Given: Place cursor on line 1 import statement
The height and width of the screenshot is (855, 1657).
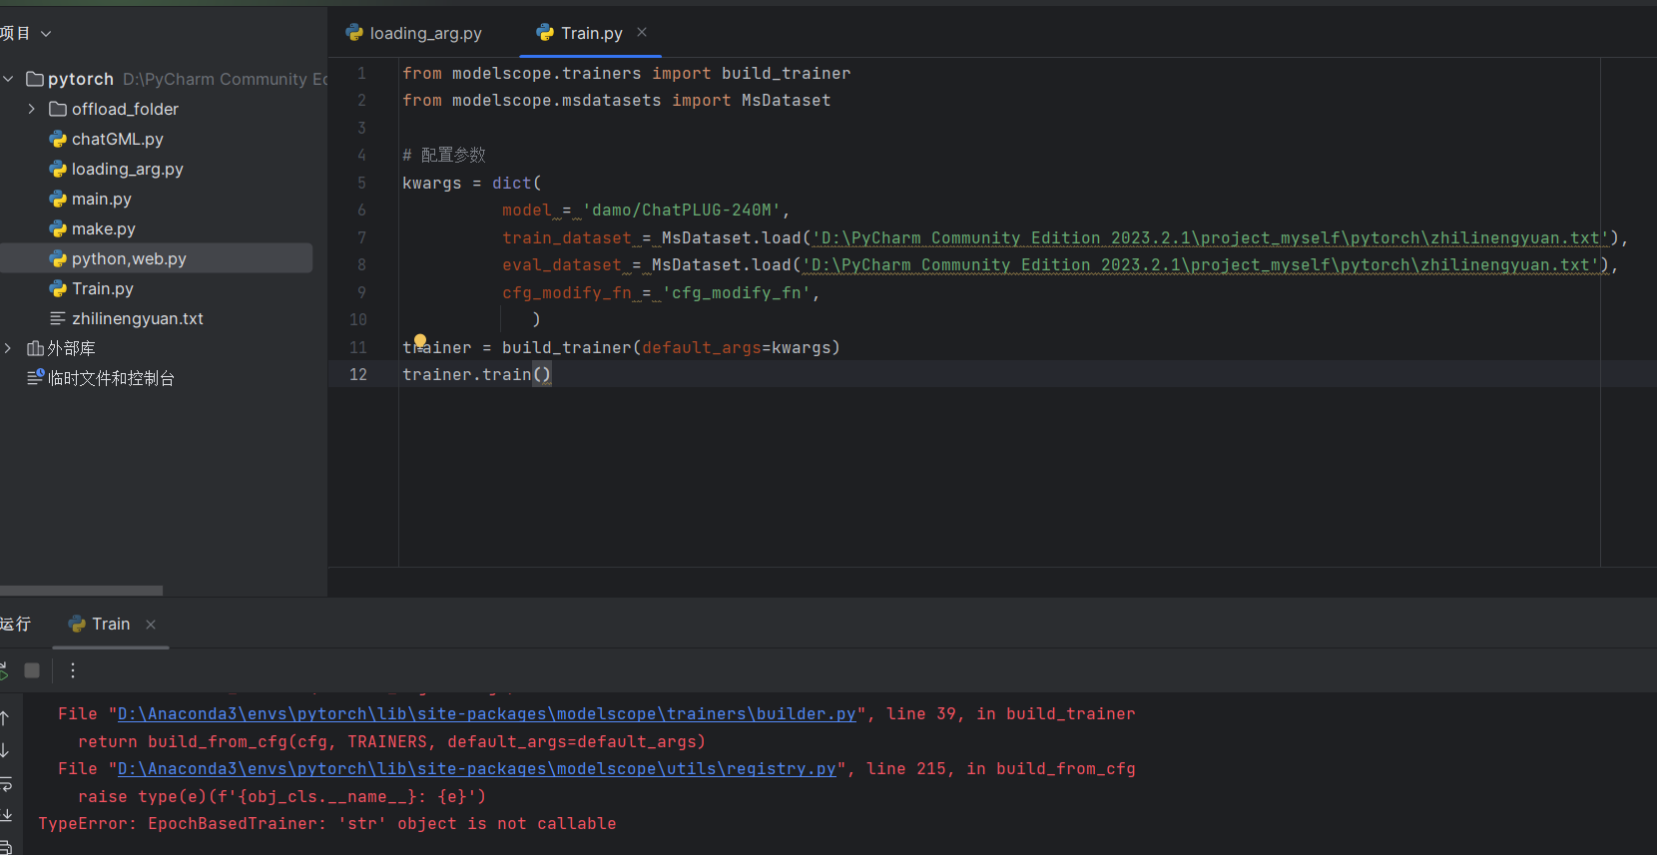Looking at the screenshot, I should click(627, 74).
